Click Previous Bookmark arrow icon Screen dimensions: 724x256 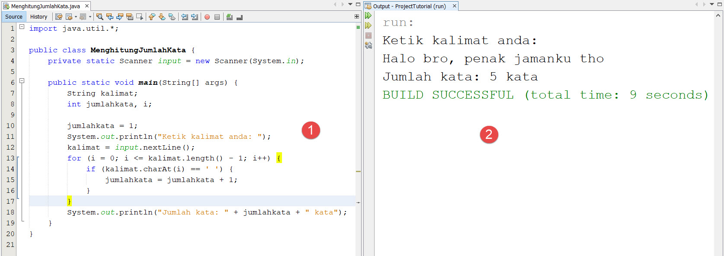(152, 17)
